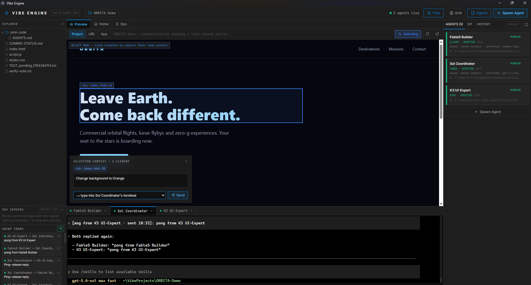Select the Sol Coordinator agent card
Viewport: 531px width, 285px height.
pos(488,71)
